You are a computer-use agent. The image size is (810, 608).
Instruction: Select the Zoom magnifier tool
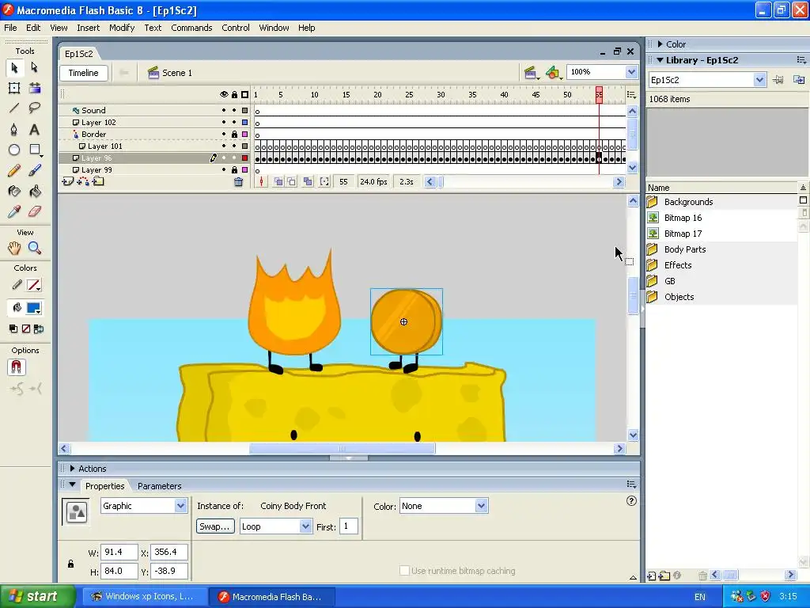point(35,248)
